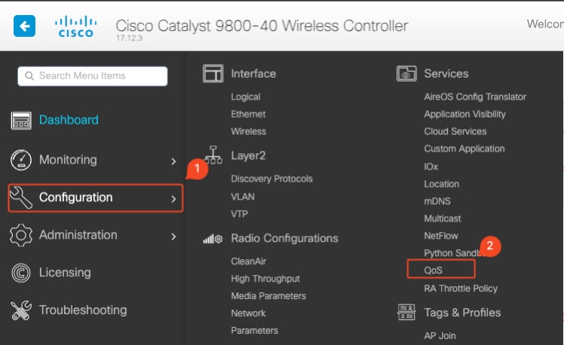564x345 pixels.
Task: Open AP Join under Tags & Profiles
Action: [x=440, y=336]
